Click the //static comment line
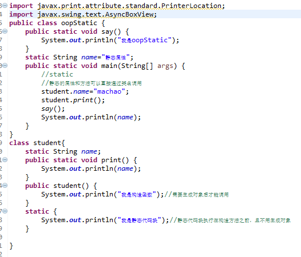The height and width of the screenshot is (257, 301). [x=57, y=74]
